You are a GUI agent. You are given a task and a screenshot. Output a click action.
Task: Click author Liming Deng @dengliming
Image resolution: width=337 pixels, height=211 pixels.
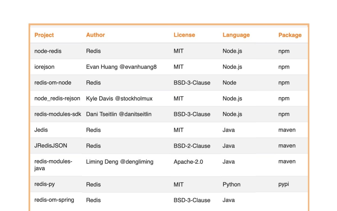[120, 162]
